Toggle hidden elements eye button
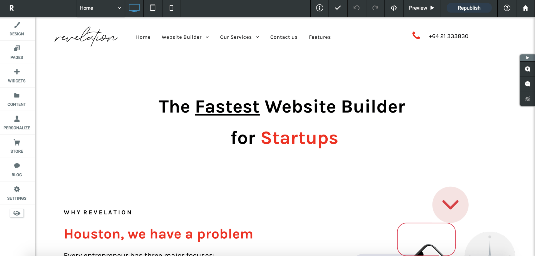Screen dimensions: 535x256 coord(17,213)
